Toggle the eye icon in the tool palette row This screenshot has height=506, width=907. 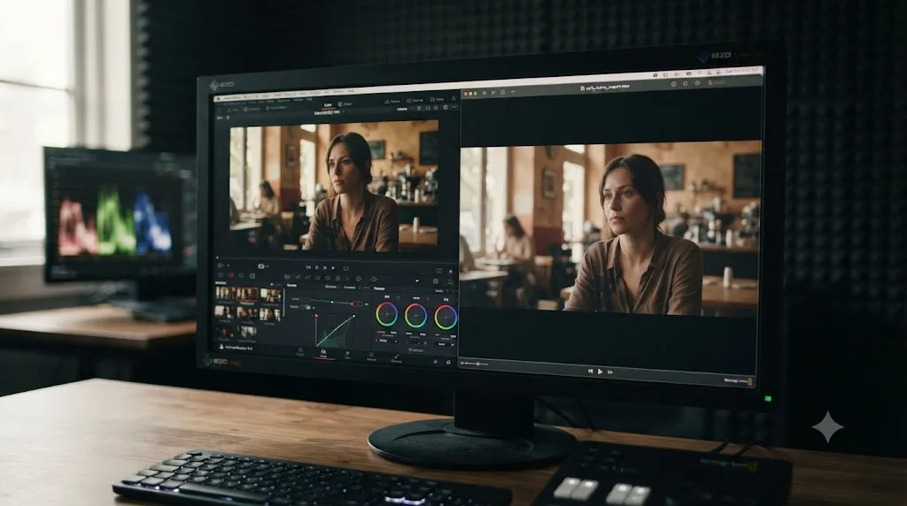tap(375, 280)
